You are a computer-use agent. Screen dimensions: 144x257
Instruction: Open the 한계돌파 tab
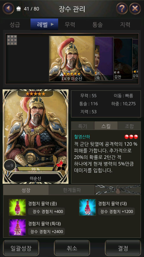click(x=72, y=190)
